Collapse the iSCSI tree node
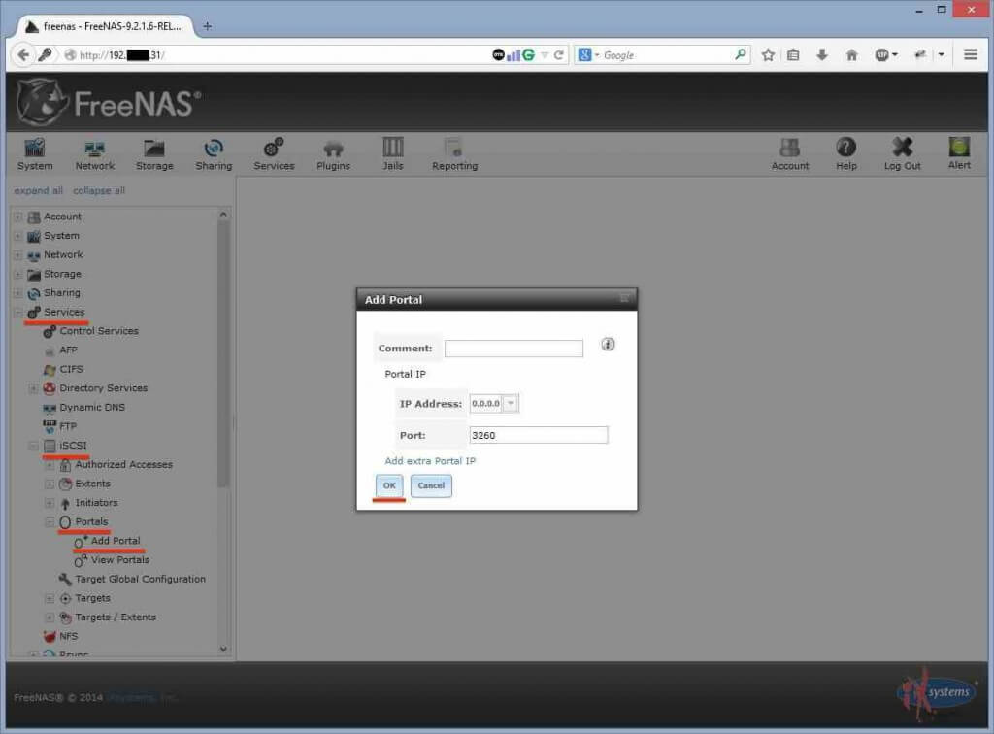This screenshot has width=994, height=734. 34,446
